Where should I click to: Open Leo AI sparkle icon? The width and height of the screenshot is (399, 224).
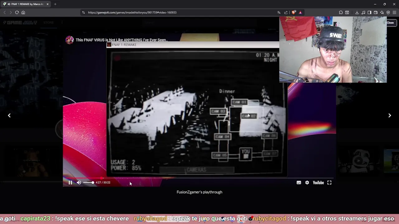point(382,12)
